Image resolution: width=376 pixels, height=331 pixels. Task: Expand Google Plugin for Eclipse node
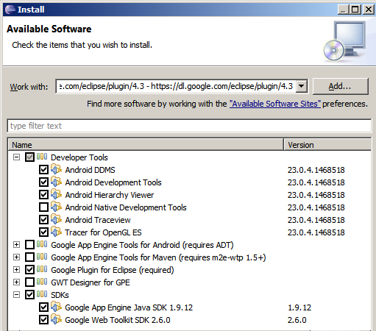pyautogui.click(x=16, y=270)
